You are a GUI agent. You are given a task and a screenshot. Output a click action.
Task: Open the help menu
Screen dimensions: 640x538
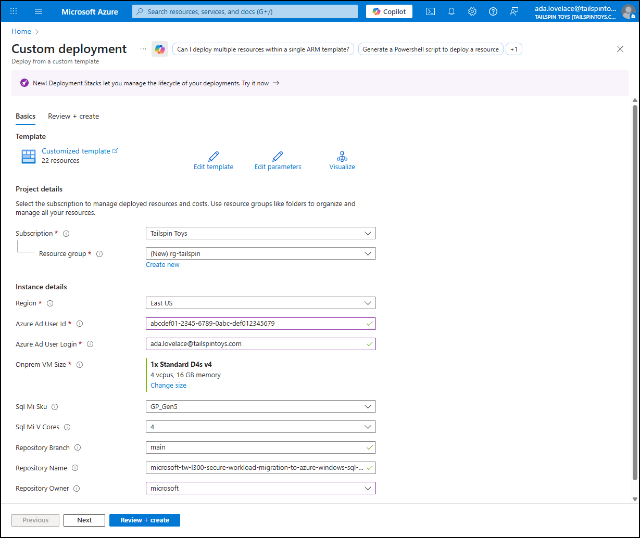(493, 11)
